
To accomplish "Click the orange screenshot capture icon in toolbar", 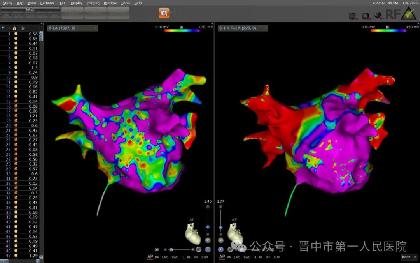I will point(164,13).
